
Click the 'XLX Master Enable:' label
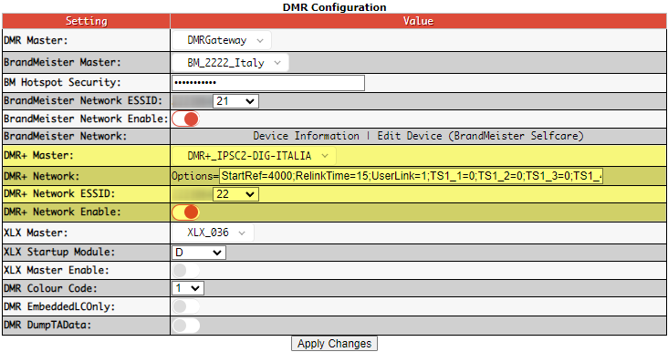(57, 270)
